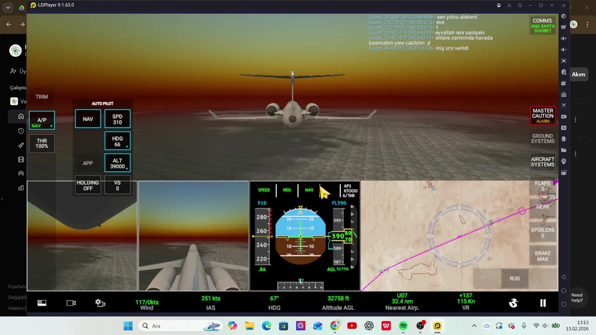Click LDPlayer shake phone sidebar icon
Screen dimensions: 596x335
point(564,139)
